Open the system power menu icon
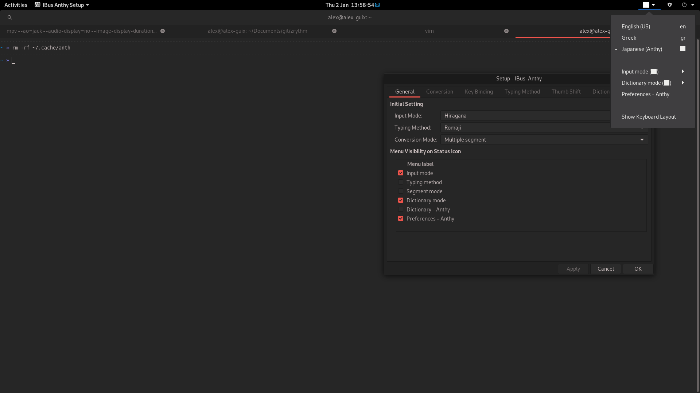Image resolution: width=700 pixels, height=393 pixels. coord(684,5)
